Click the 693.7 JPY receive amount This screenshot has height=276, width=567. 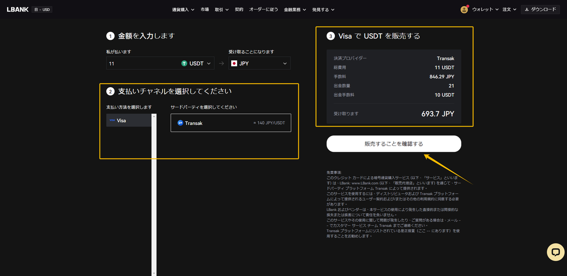coord(438,114)
